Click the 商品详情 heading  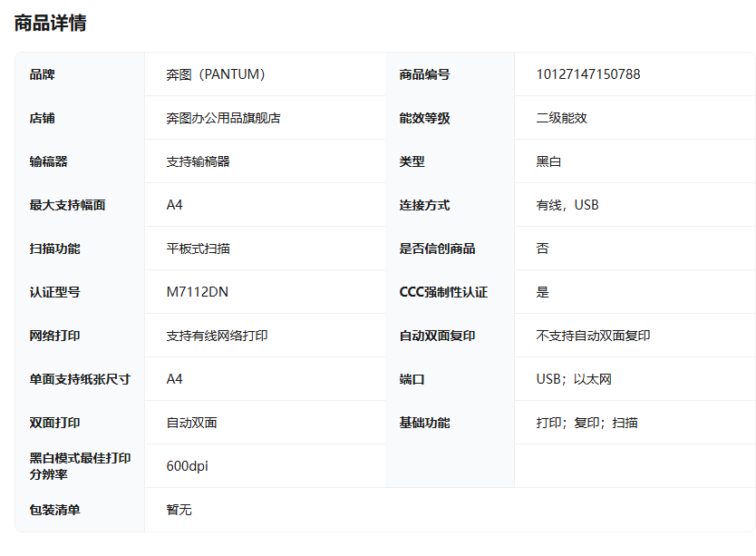(x=50, y=23)
